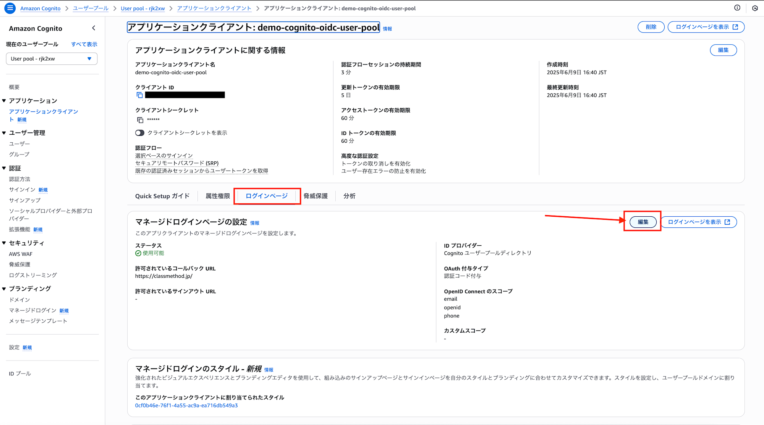Open 情報 link beside マネージドログインページの設定
The width and height of the screenshot is (764, 425).
point(255,223)
